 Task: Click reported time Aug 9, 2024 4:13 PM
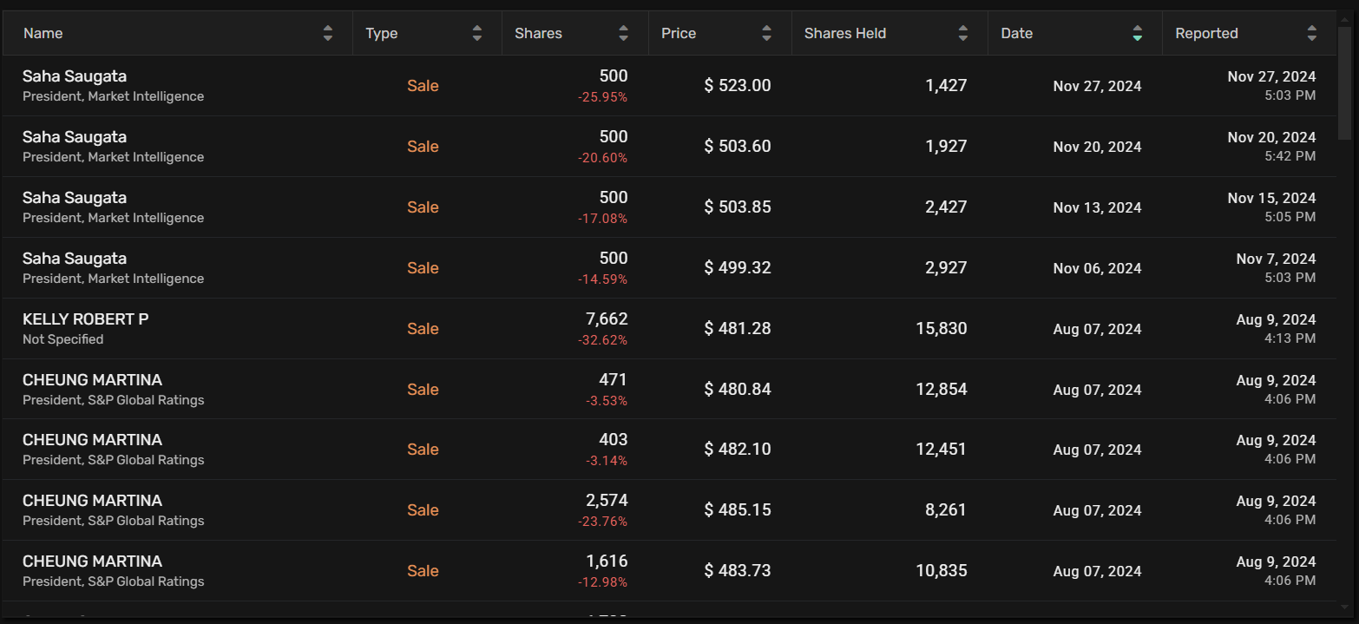click(1277, 329)
